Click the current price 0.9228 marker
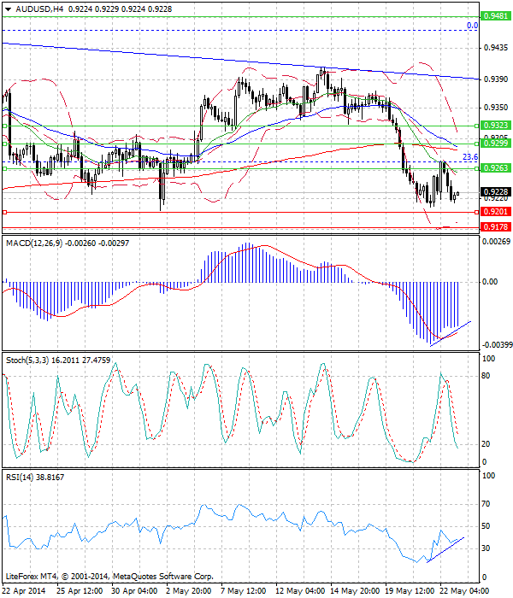 (495, 192)
